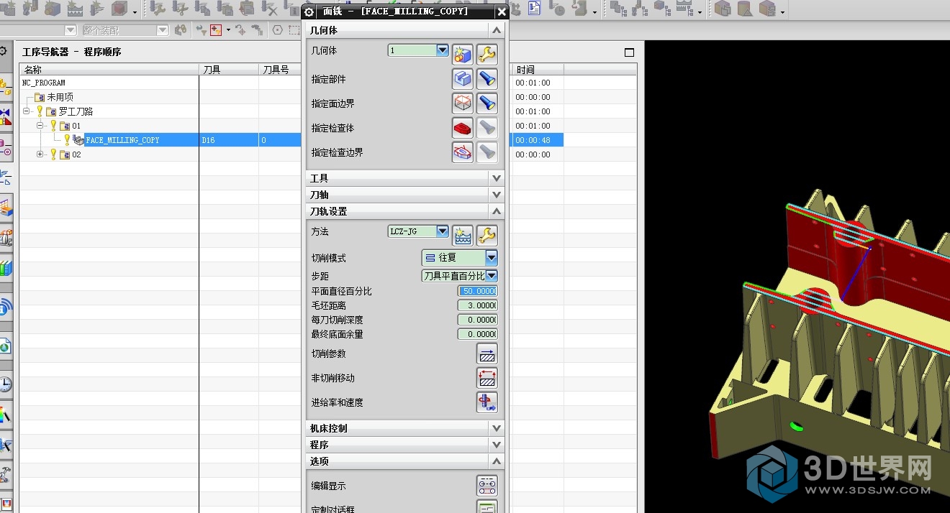Click the 毛坯距离 value field
This screenshot has height=513, width=950.
(x=478, y=305)
